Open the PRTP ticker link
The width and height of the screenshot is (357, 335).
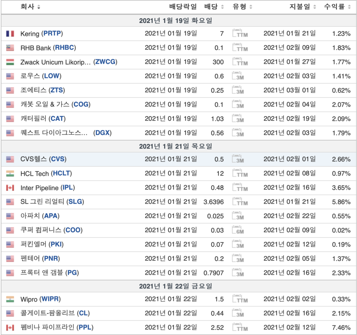pos(52,34)
